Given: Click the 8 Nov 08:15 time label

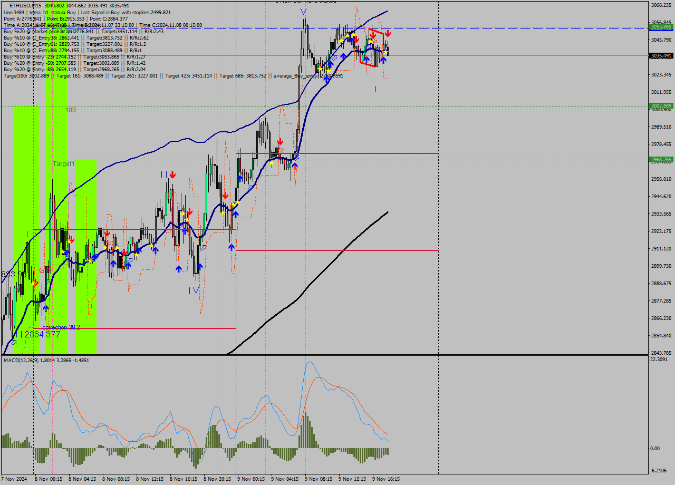Looking at the screenshot, I should 116,479.
